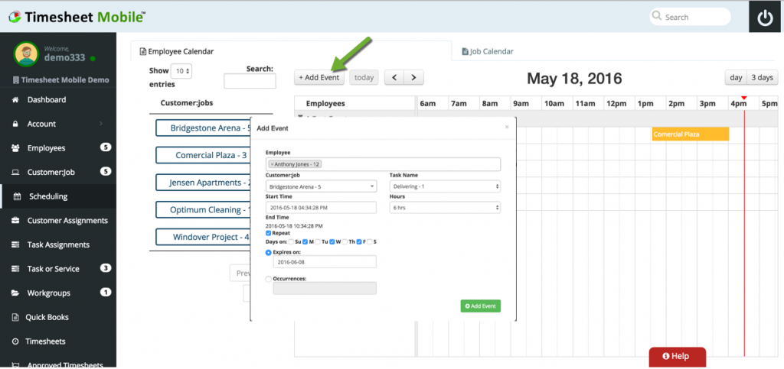Click the red Help button

tap(677, 356)
